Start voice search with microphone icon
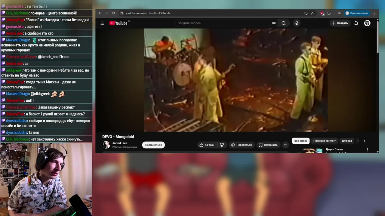The height and width of the screenshot is (216, 385). [x=297, y=23]
